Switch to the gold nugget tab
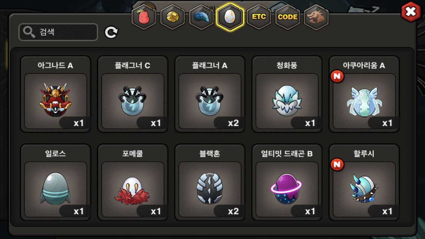The width and height of the screenshot is (425, 239). pos(173,17)
